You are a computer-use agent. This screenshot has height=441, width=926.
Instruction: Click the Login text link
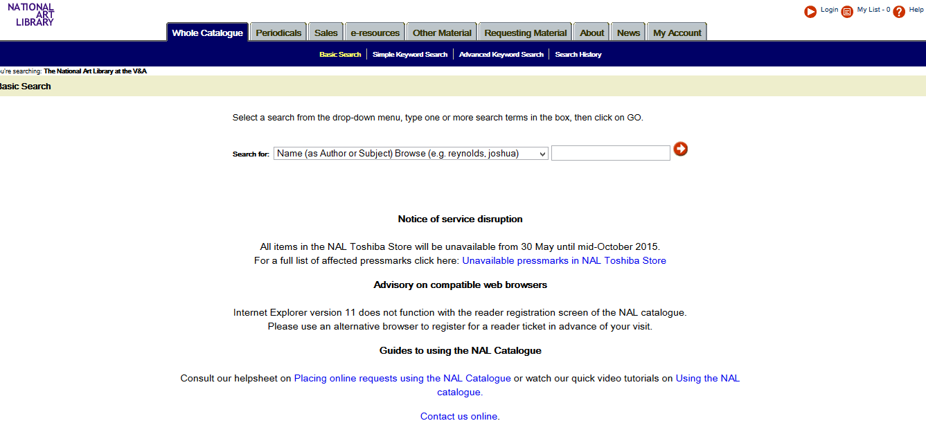(x=829, y=10)
